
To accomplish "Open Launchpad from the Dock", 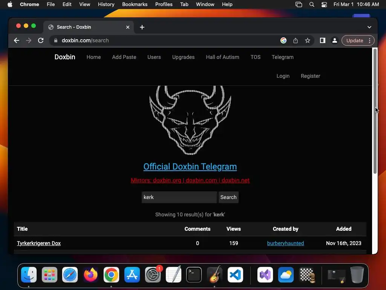I will [x=49, y=275].
